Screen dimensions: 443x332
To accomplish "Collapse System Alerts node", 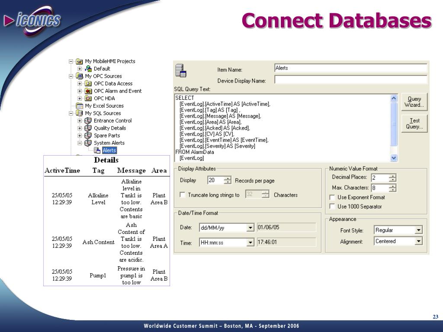I will click(80, 143).
